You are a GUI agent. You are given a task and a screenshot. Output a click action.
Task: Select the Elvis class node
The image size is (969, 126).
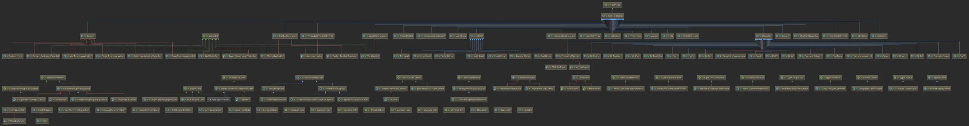click(668, 36)
